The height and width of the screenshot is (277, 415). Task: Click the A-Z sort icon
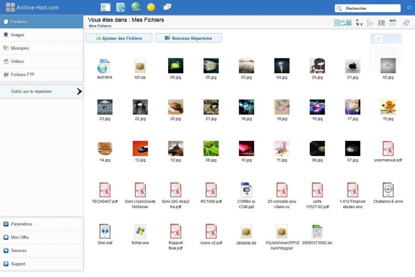(x=359, y=23)
